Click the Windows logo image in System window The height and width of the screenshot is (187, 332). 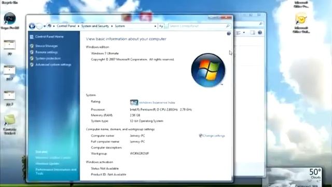click(208, 70)
